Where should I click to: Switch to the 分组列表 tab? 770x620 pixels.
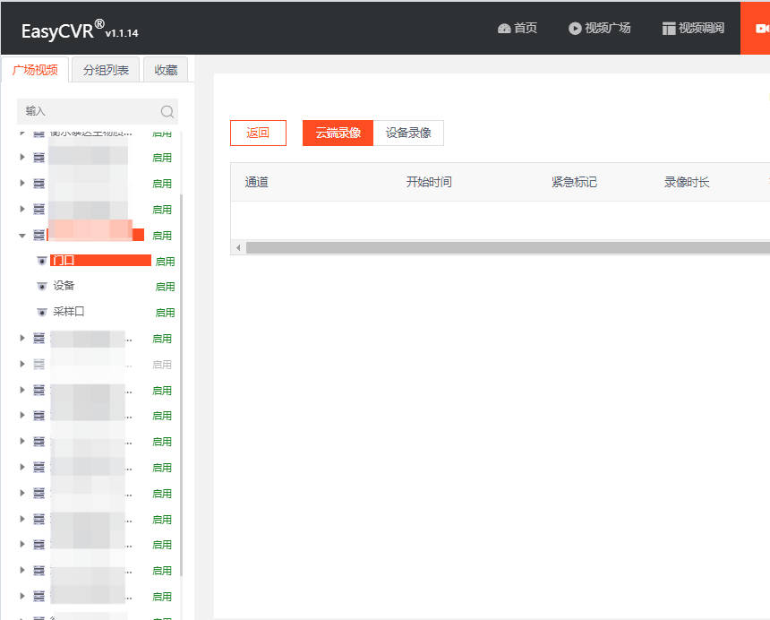(106, 70)
